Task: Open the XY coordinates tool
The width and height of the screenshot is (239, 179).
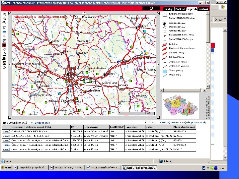Action: pyautogui.click(x=4, y=41)
